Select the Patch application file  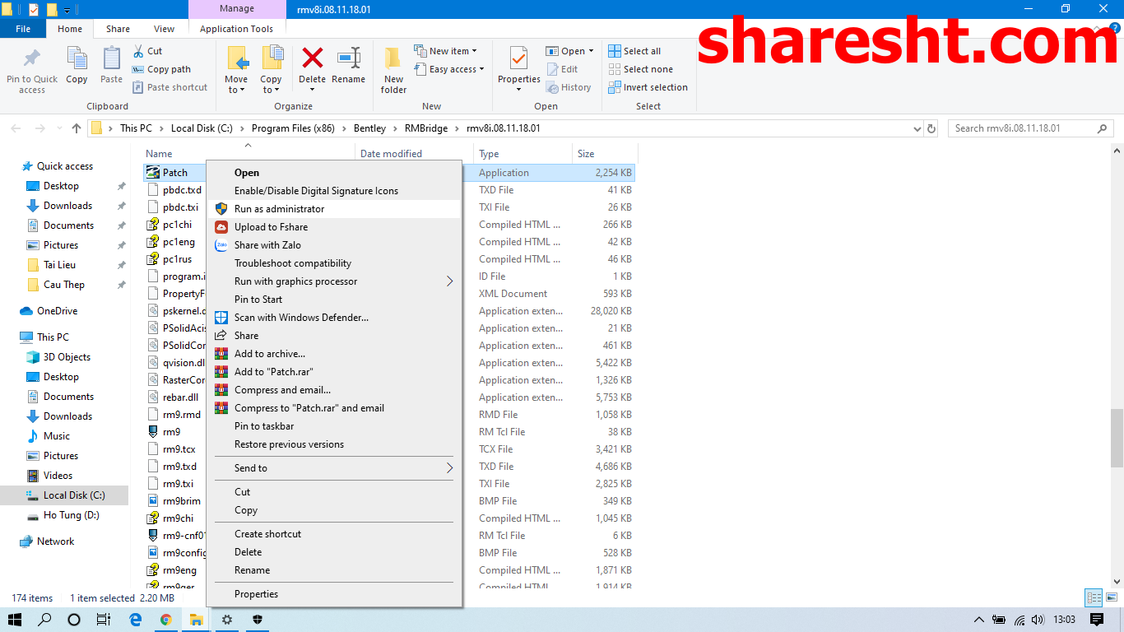tap(174, 173)
